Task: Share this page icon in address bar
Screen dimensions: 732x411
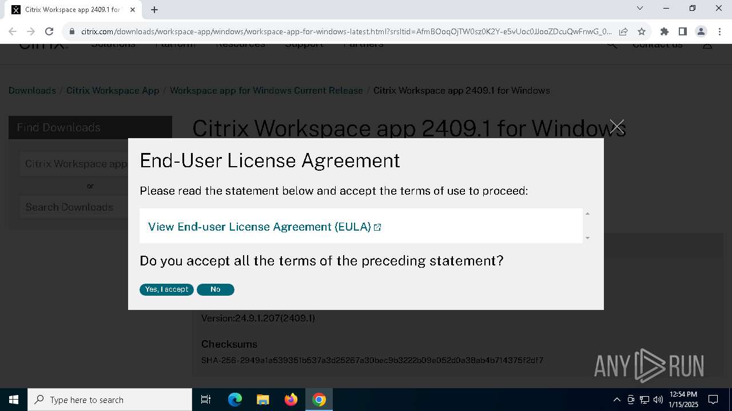Action: pyautogui.click(x=623, y=31)
